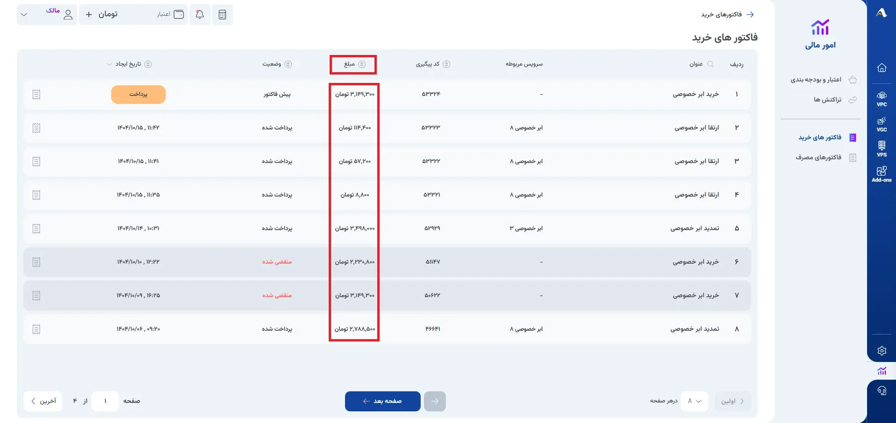The width and height of the screenshot is (896, 423).
Task: Open financial chart icon near sidebar bottom
Action: (x=882, y=371)
